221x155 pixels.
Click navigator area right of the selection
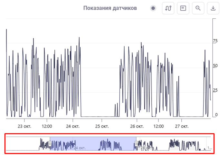pyautogui.click(x=174, y=143)
